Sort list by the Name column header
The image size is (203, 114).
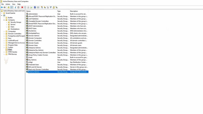click(x=41, y=11)
